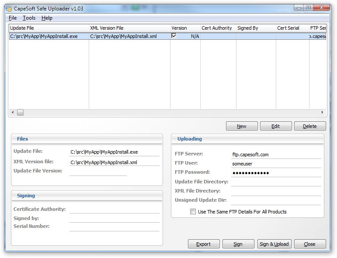Click the horizontal scrollbar left arrow
Viewport: 337px width, 258px height.
[12, 113]
